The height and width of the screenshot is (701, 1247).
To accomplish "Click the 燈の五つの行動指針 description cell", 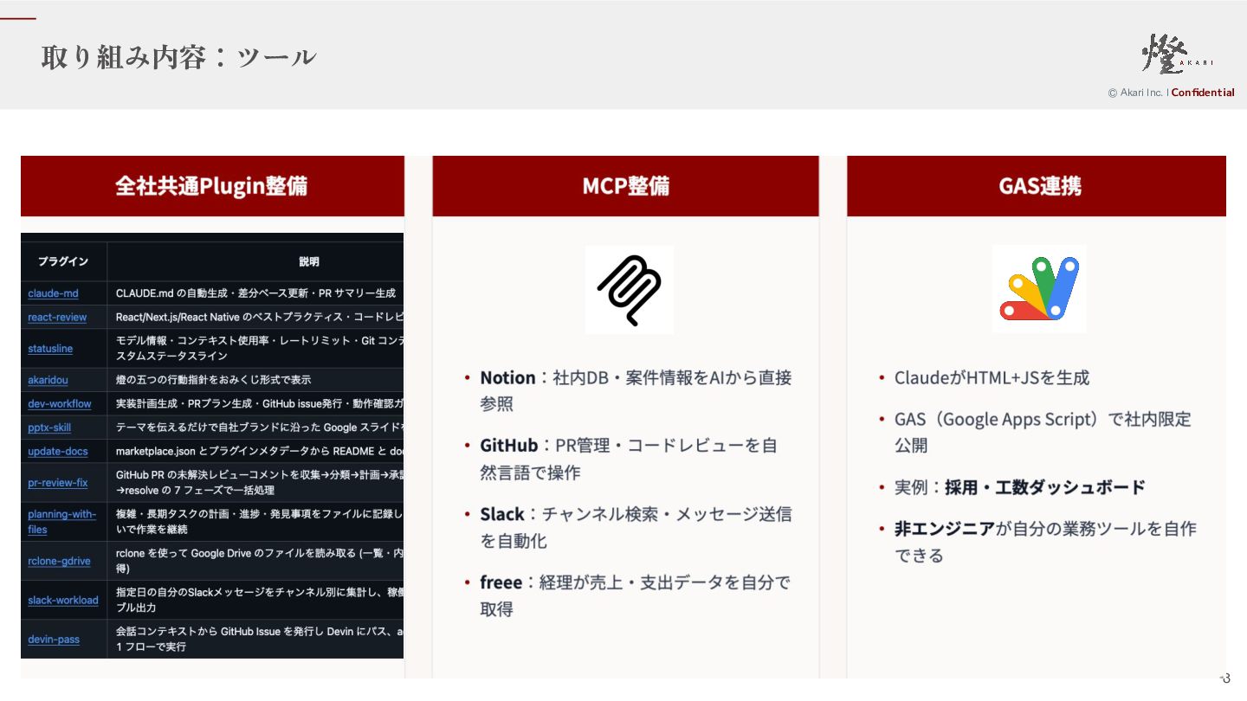I will coord(255,380).
